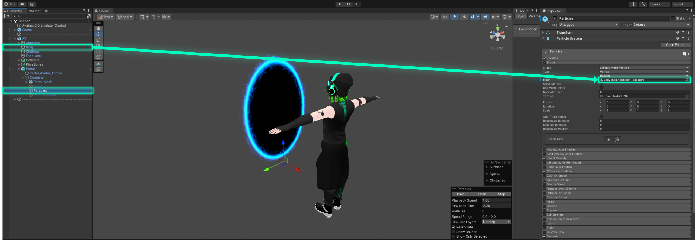Toggle scene lighting bulb icon
Screen dimensions: 695x240
coord(455,17)
